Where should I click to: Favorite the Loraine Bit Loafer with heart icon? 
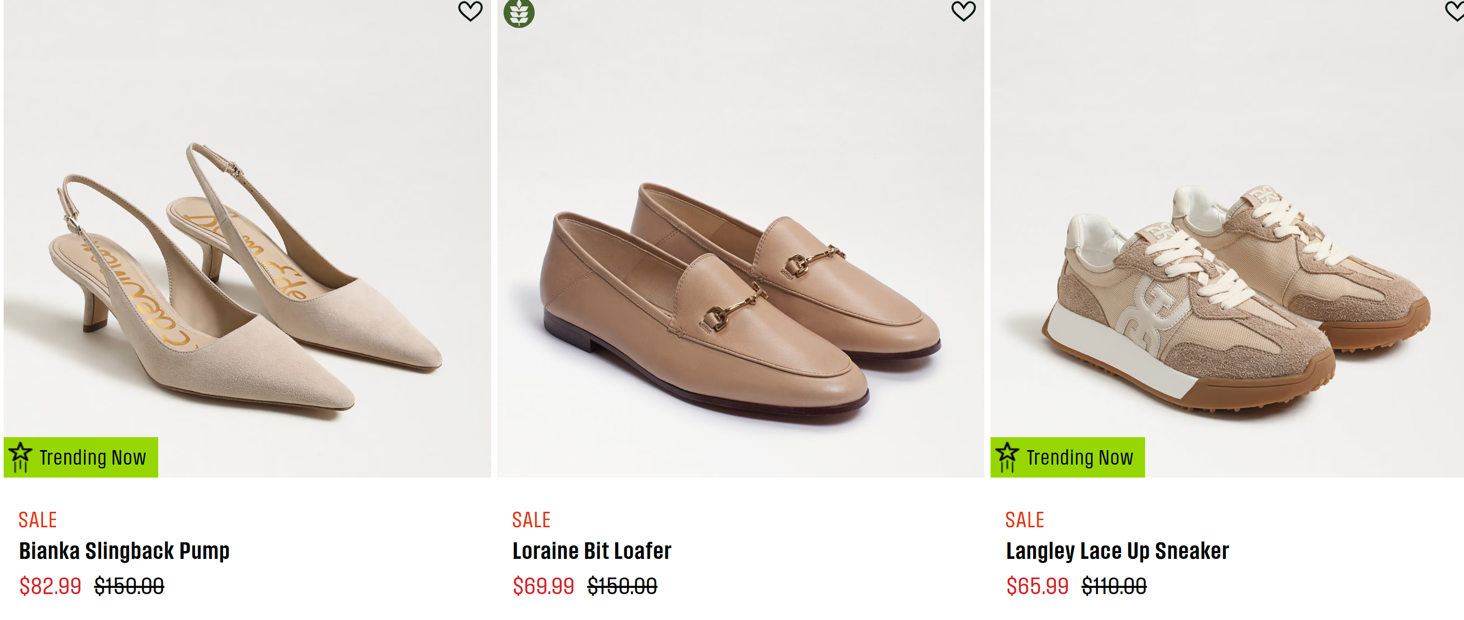coord(964,10)
